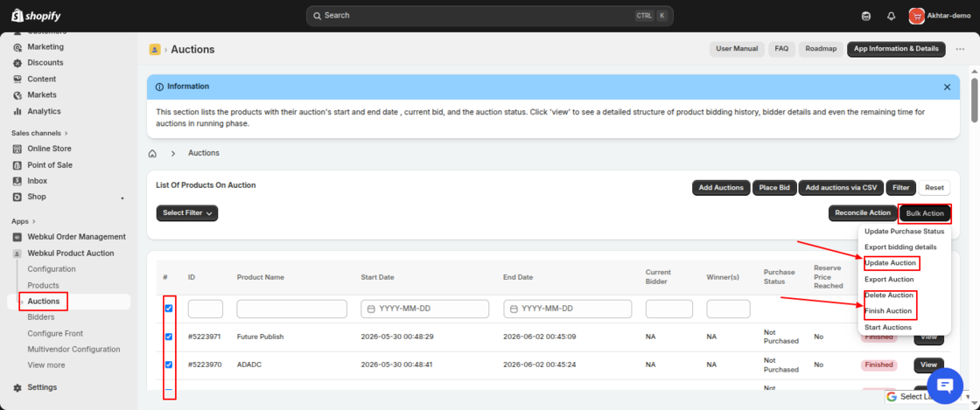Click the Add Auctions button

tap(721, 188)
